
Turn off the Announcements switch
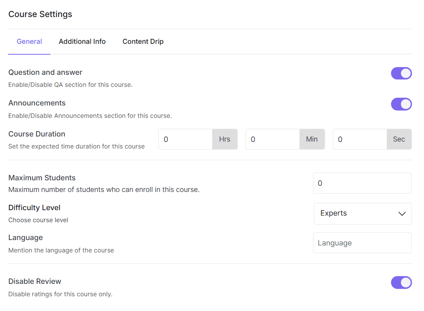click(x=402, y=104)
